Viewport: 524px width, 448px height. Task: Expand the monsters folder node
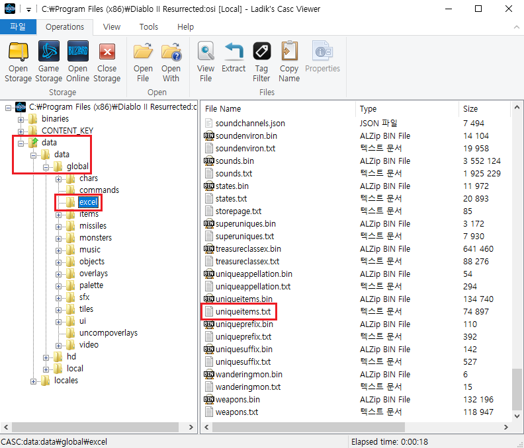tap(58, 239)
